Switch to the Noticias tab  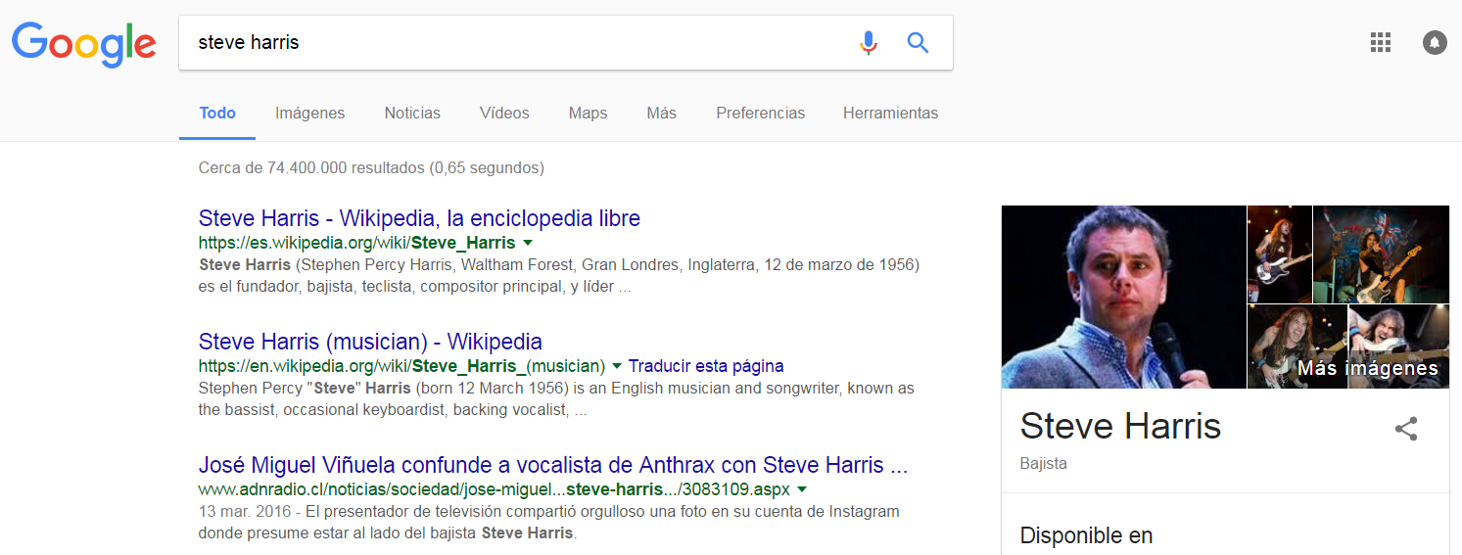pyautogui.click(x=412, y=113)
